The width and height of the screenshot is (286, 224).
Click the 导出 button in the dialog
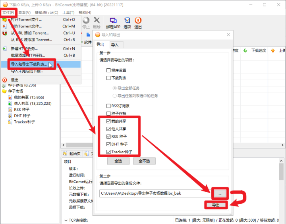[216, 205]
